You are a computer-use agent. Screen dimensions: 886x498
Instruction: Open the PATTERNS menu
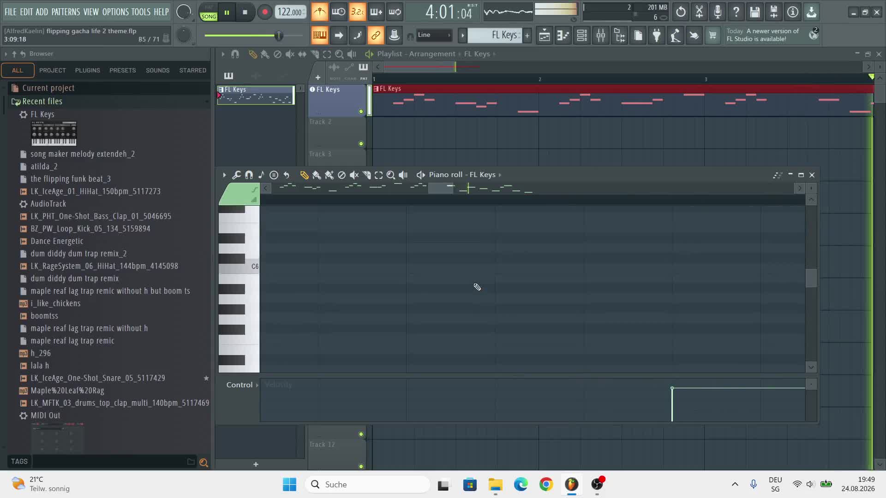pyautogui.click(x=66, y=12)
